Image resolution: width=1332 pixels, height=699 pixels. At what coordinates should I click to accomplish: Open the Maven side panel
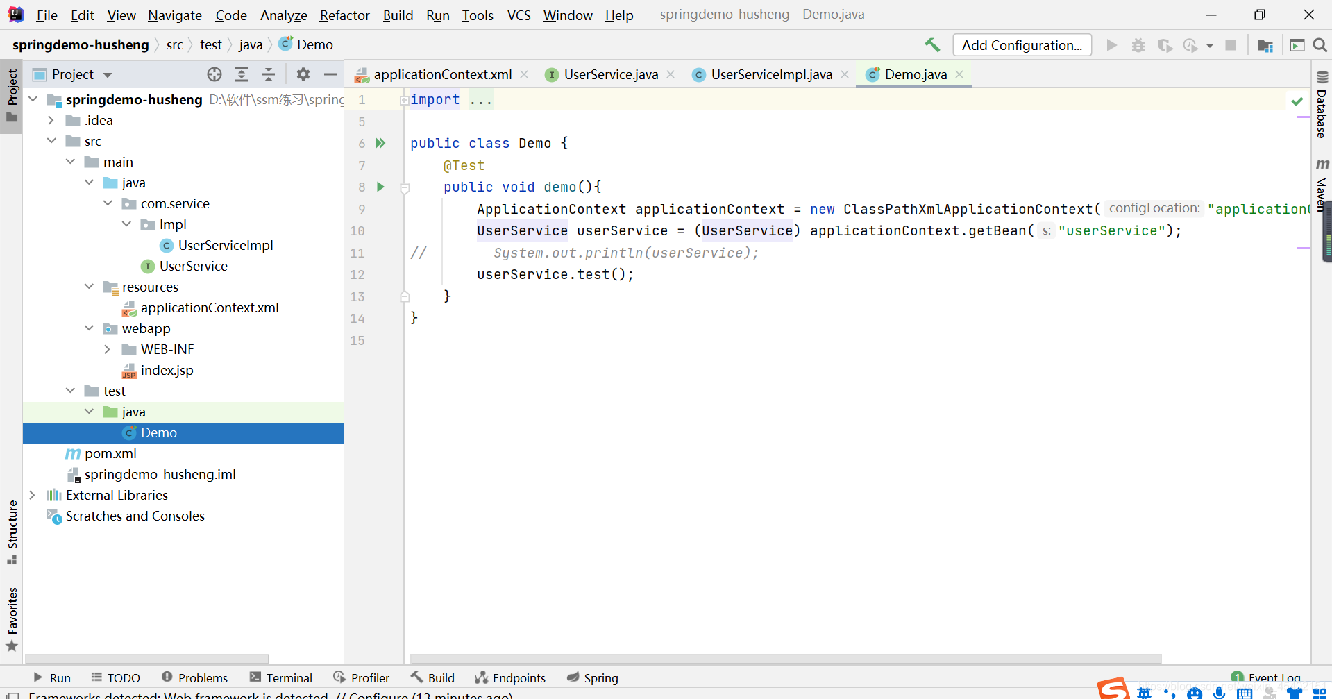(1322, 185)
